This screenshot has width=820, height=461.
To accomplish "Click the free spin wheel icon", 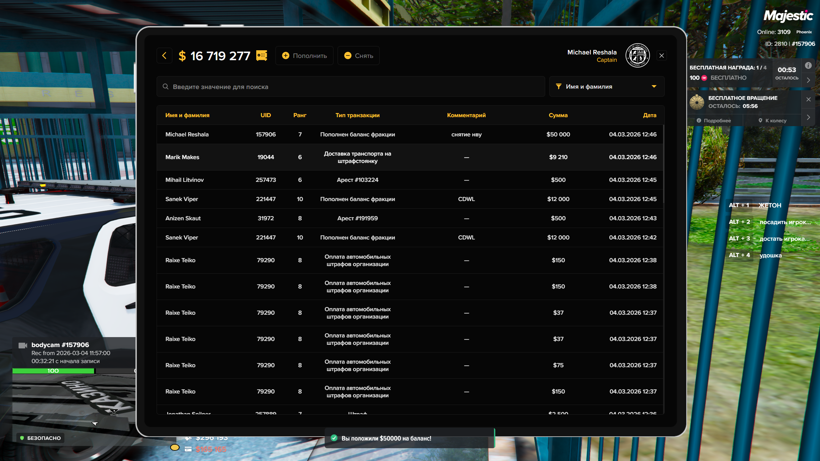I will 697,102.
